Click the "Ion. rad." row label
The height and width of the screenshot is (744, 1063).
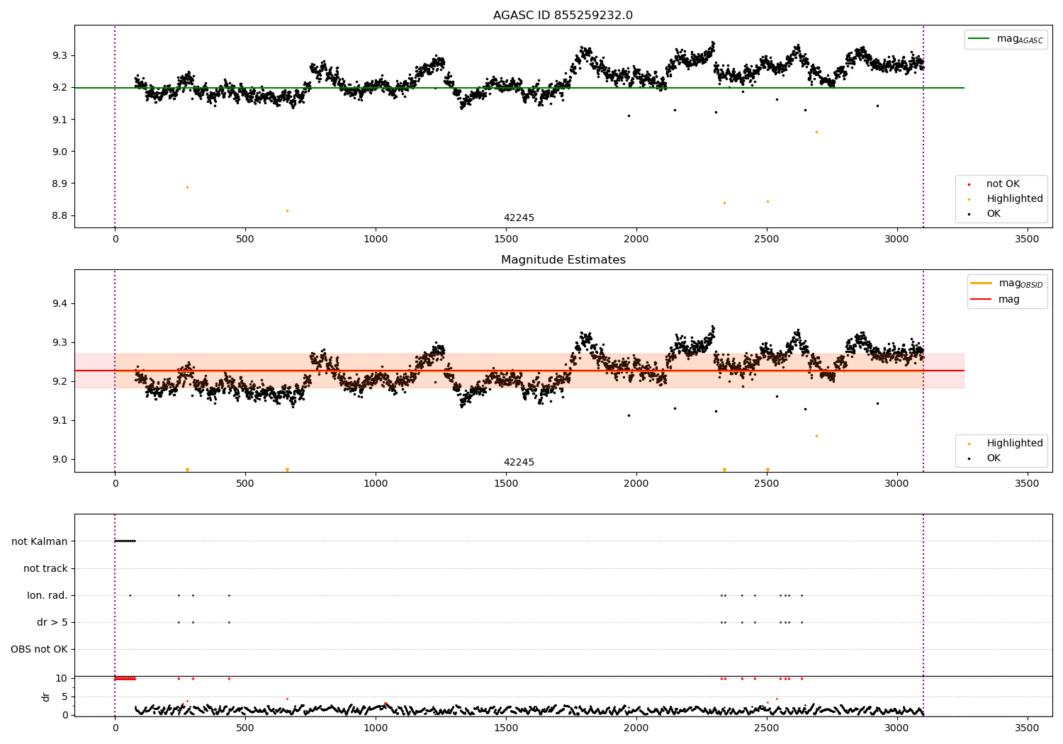[47, 595]
